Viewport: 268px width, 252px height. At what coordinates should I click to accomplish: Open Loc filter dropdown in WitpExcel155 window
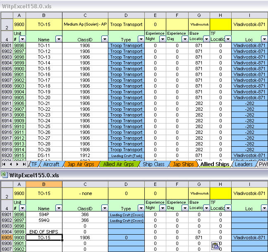[x=264, y=208]
